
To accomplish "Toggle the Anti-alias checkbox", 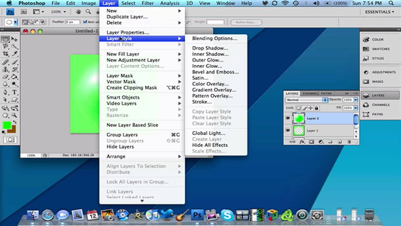I will pyautogui.click(x=85, y=22).
